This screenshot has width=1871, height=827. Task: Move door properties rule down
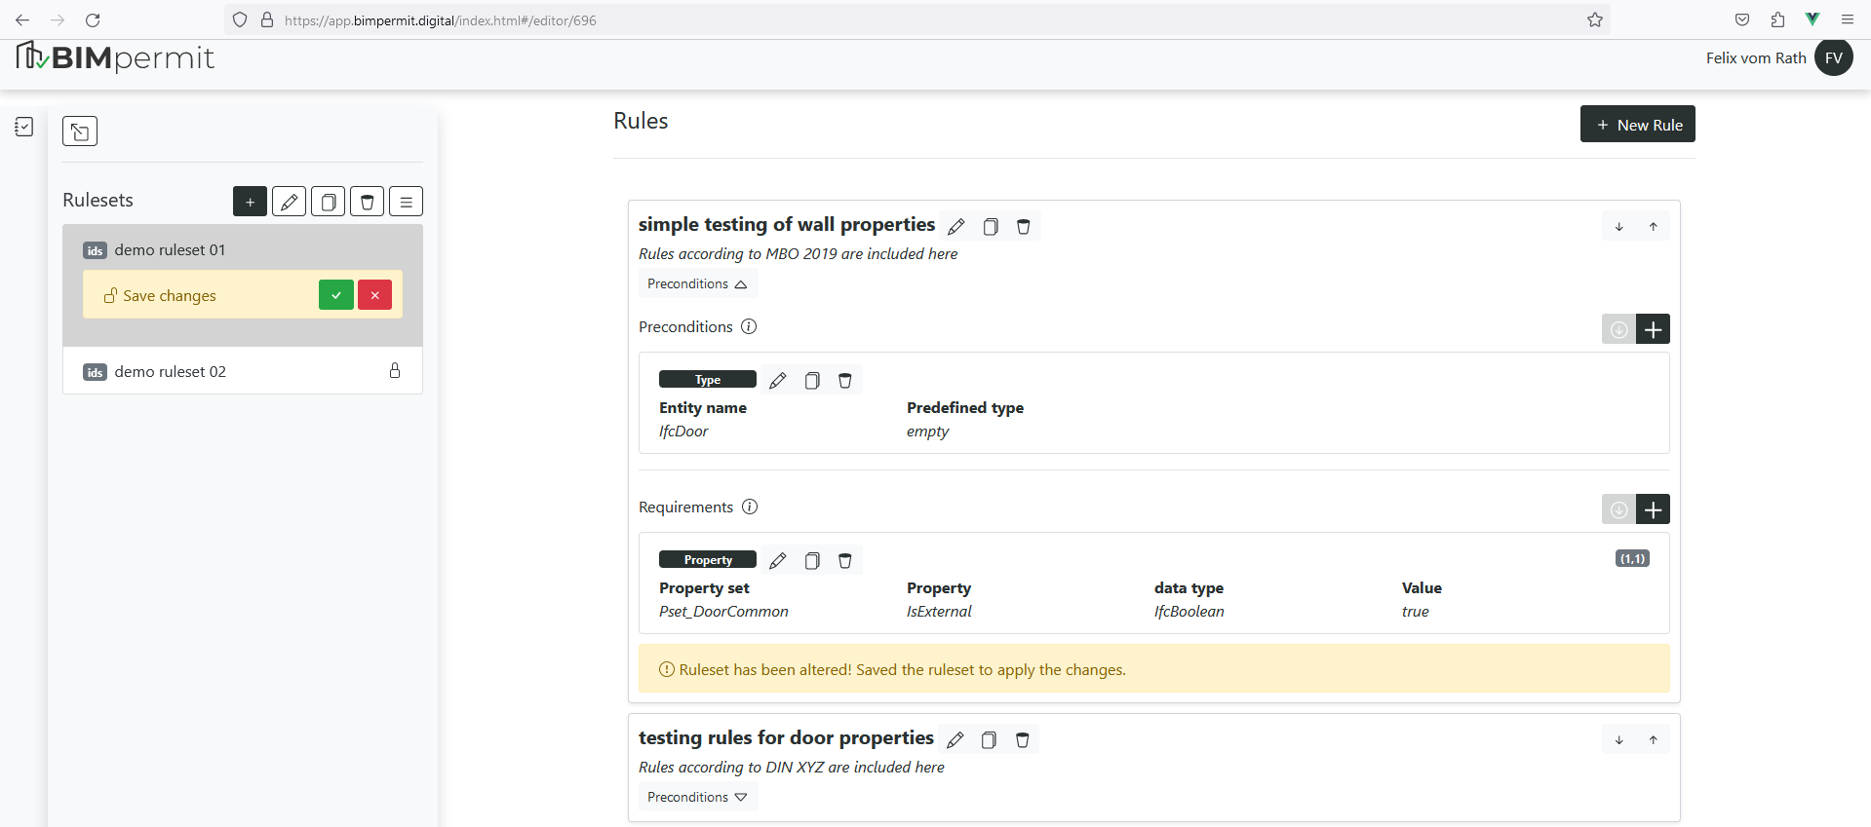pos(1619,739)
